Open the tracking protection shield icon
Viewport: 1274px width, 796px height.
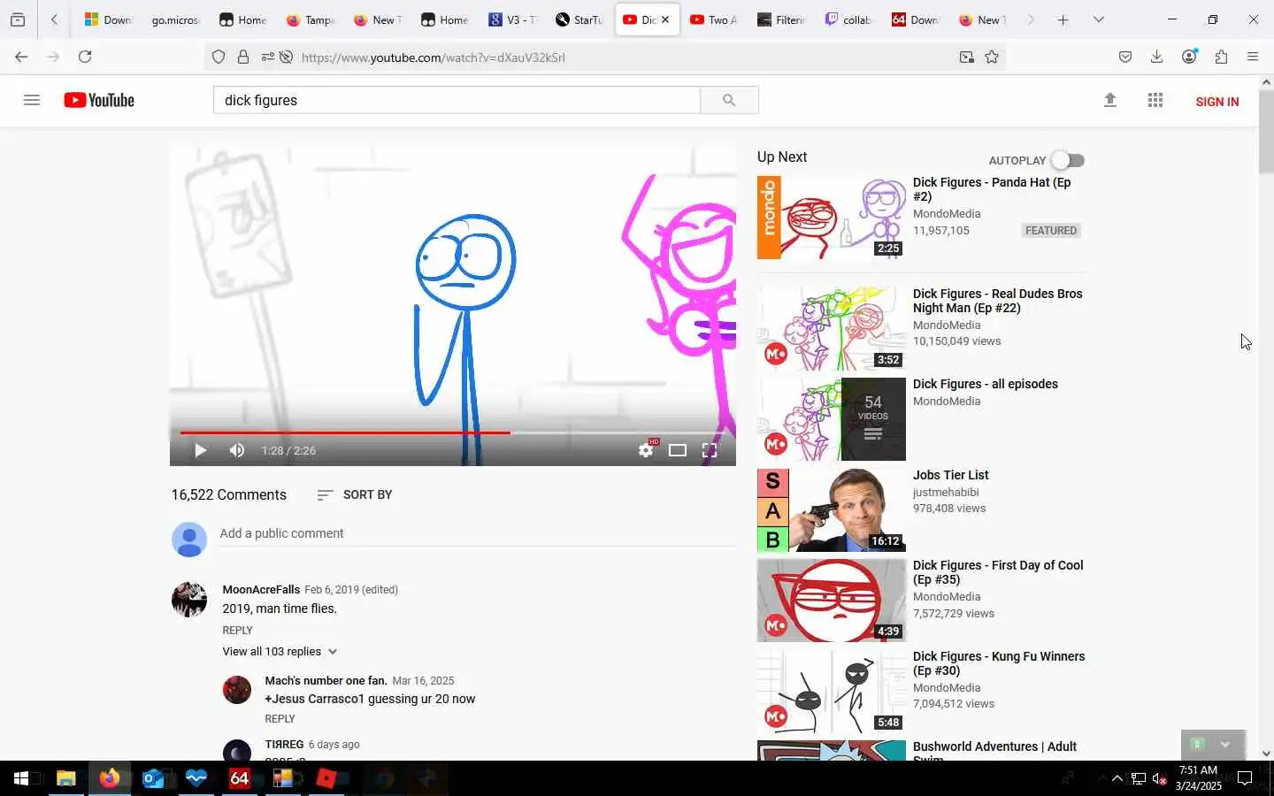pos(219,57)
